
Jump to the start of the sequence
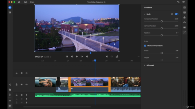click(67, 57)
